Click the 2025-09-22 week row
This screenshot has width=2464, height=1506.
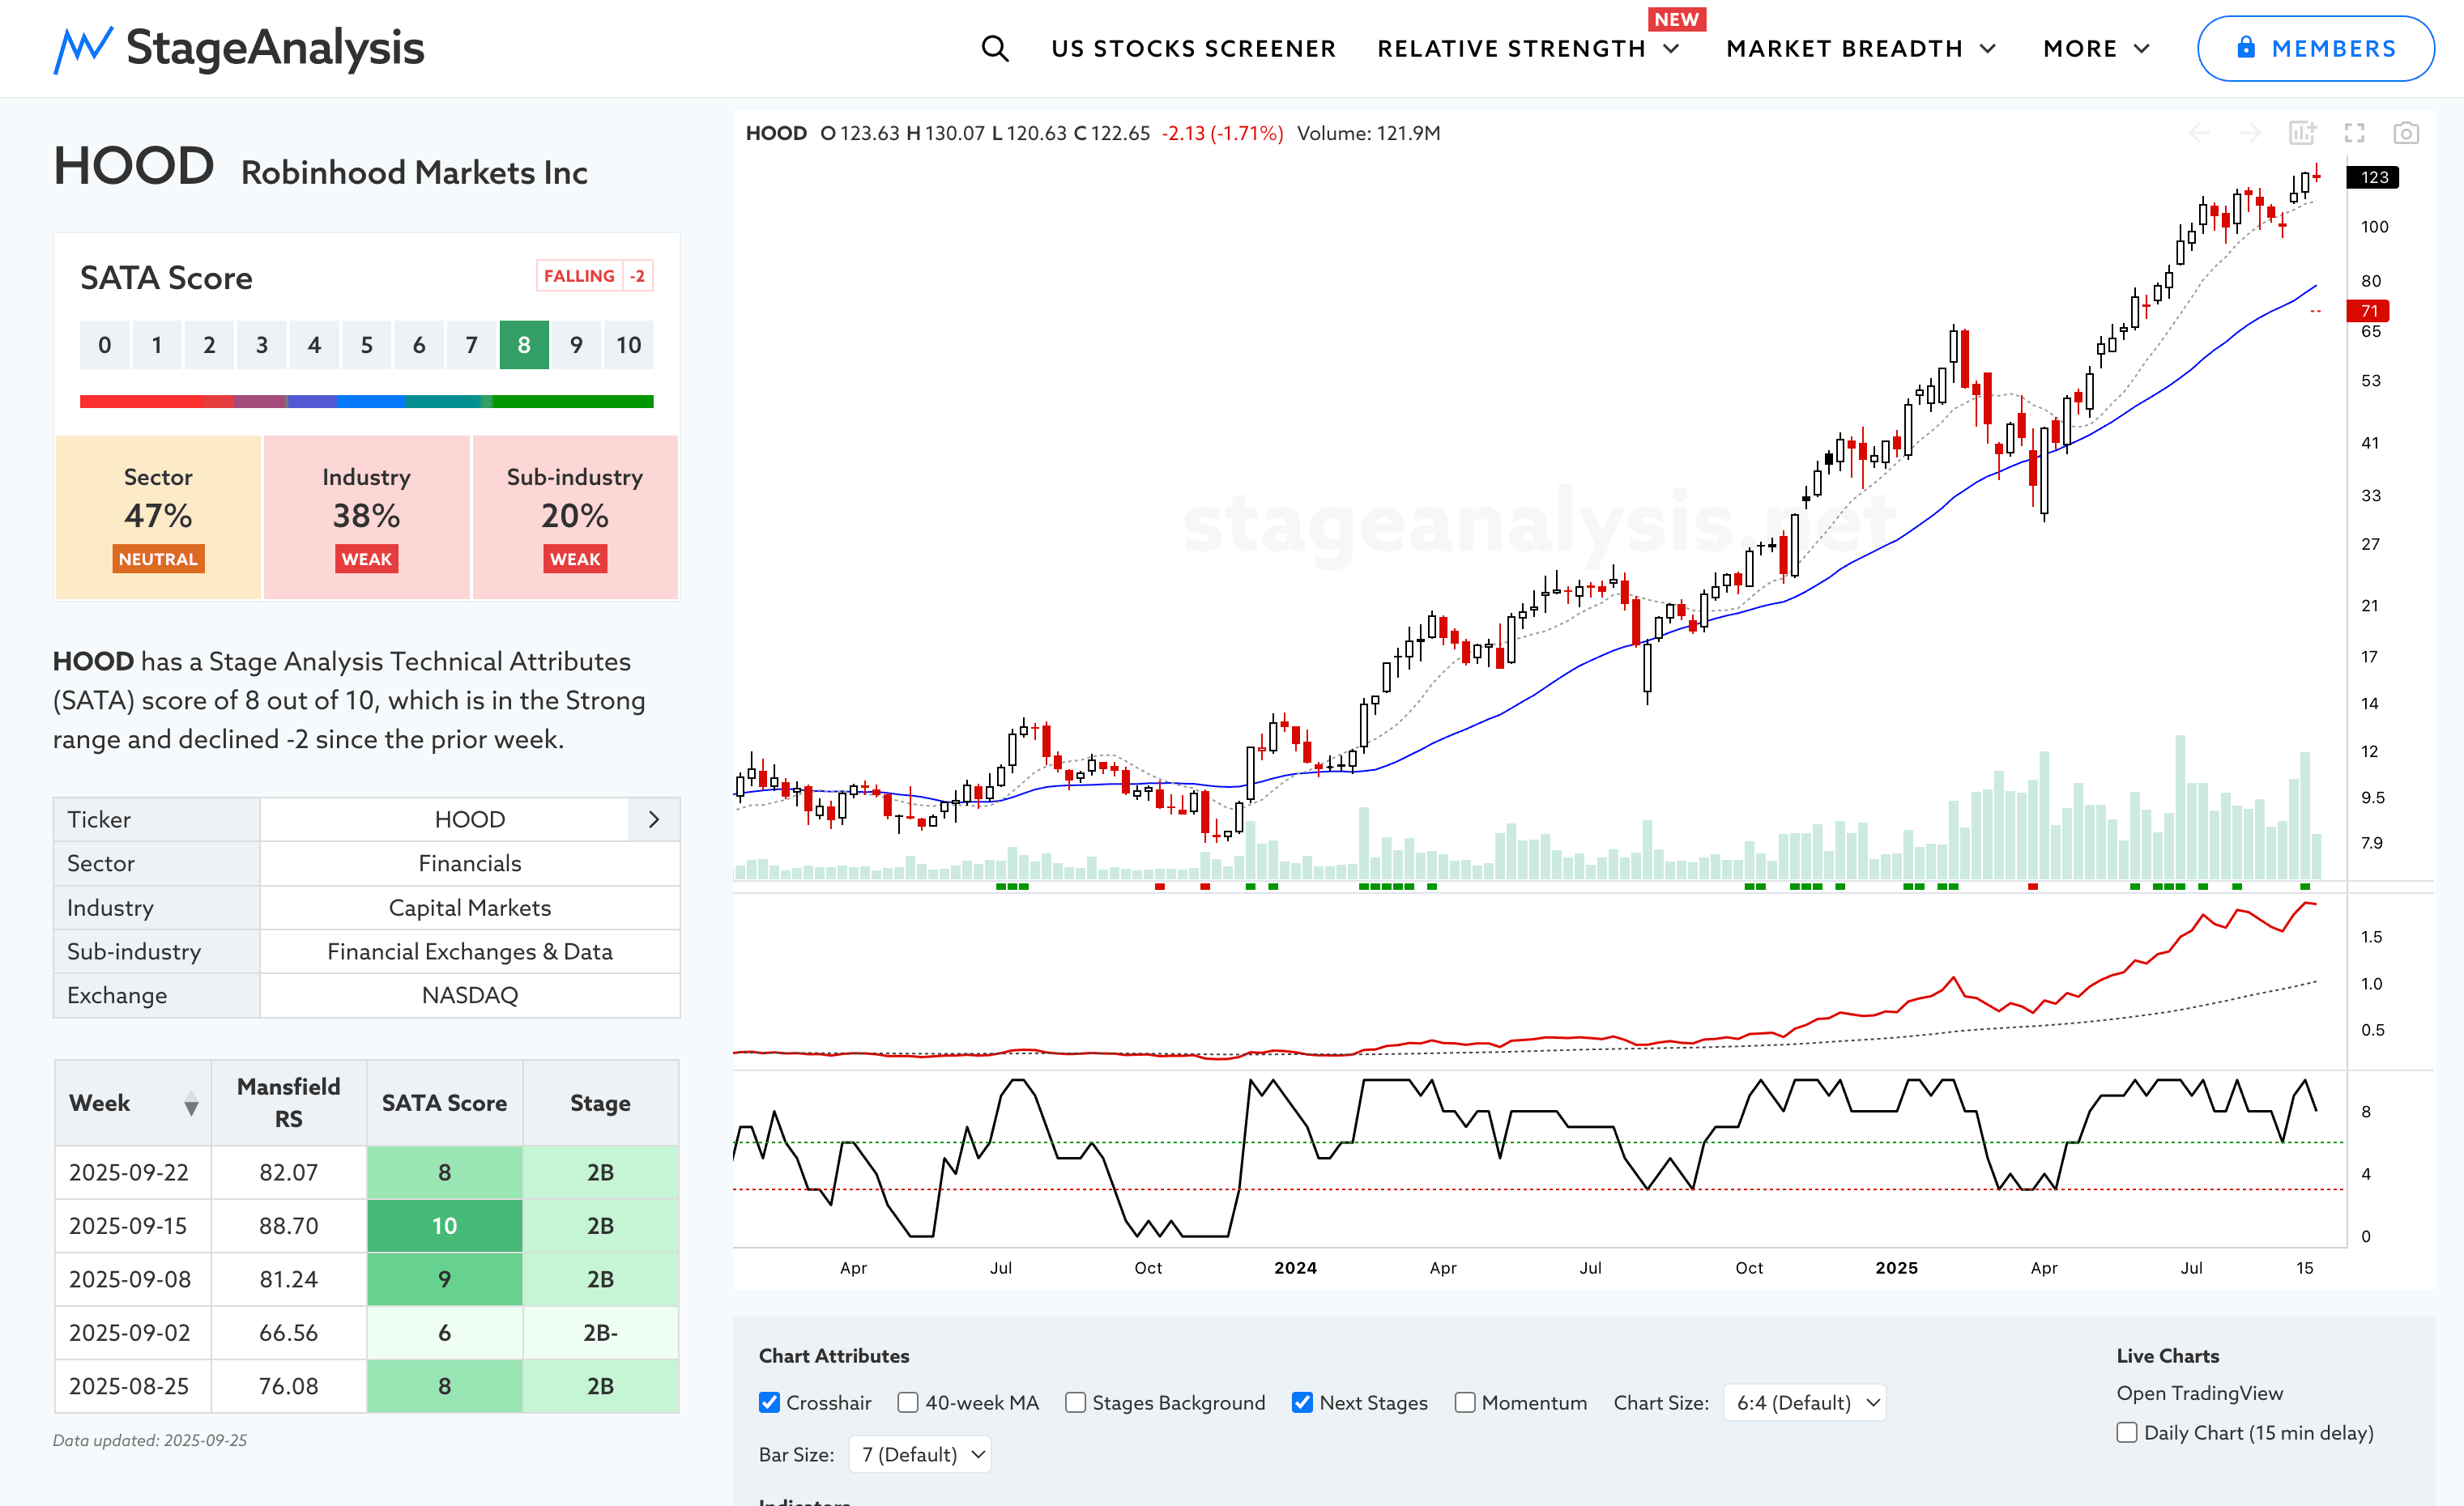(367, 1172)
